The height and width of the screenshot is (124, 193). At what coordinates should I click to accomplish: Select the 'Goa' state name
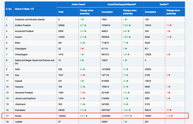coord(17,75)
